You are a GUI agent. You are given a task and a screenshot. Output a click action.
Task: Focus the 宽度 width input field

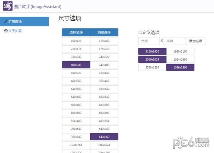(149, 41)
